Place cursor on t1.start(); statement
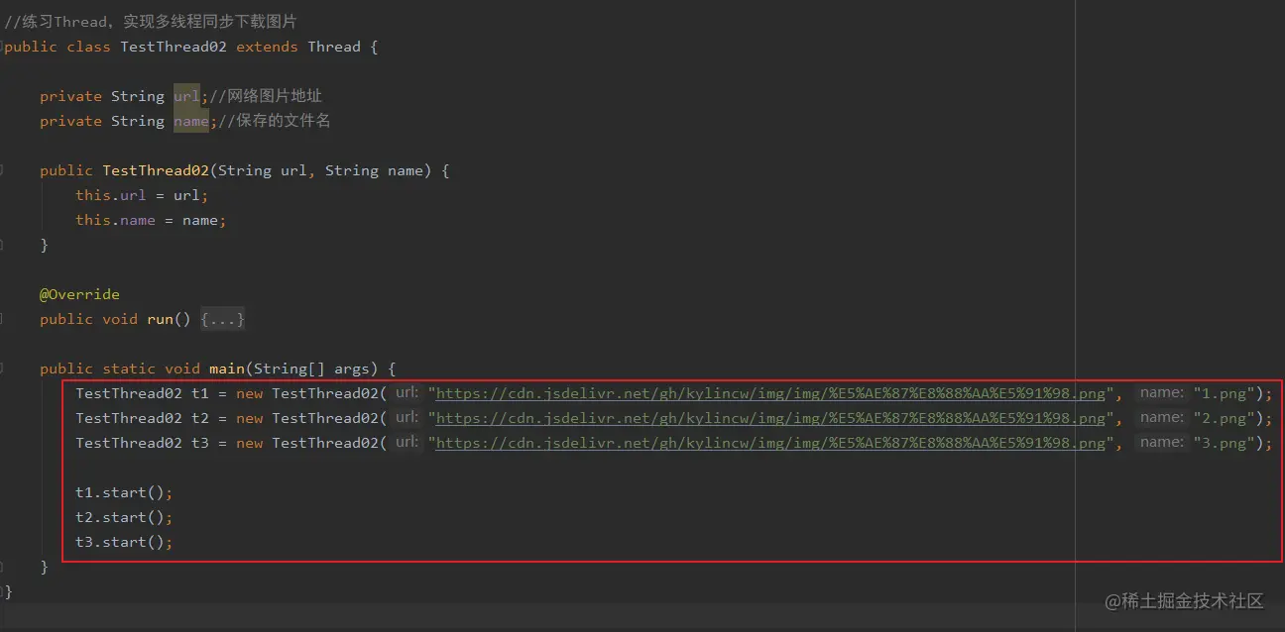Viewport: 1285px width, 632px height. click(x=124, y=492)
